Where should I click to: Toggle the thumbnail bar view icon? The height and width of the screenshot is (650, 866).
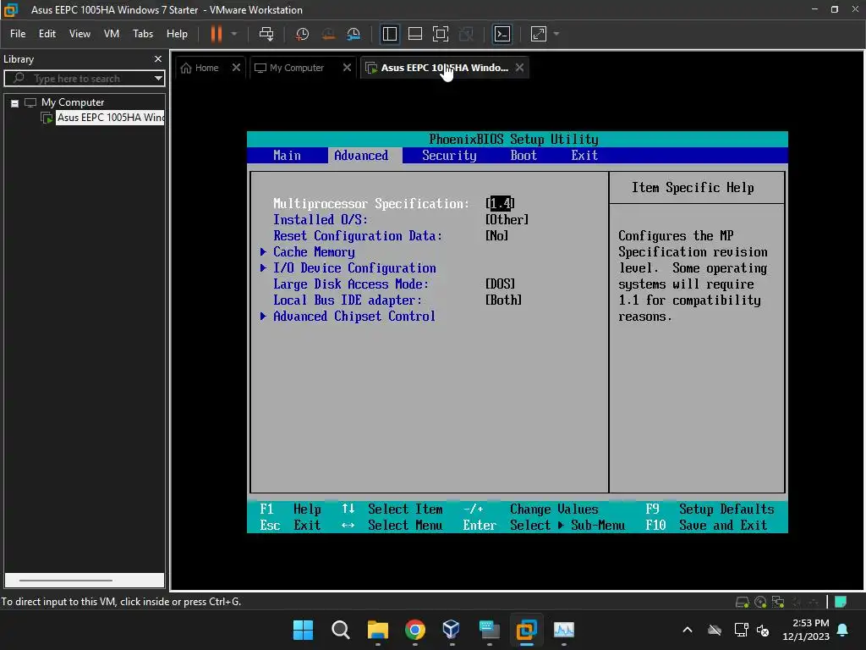click(x=414, y=34)
